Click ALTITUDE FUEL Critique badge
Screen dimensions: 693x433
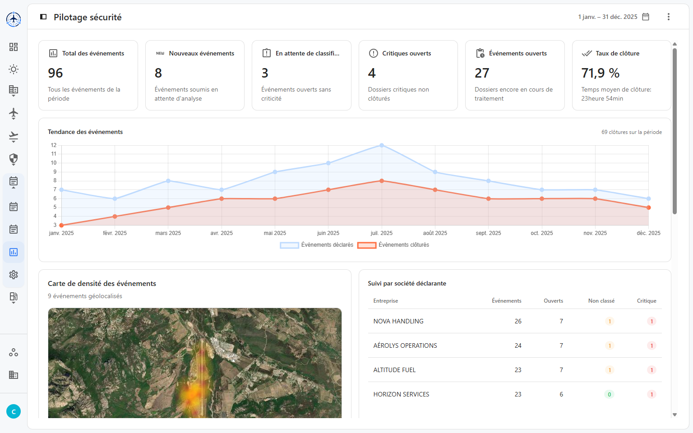tap(651, 370)
